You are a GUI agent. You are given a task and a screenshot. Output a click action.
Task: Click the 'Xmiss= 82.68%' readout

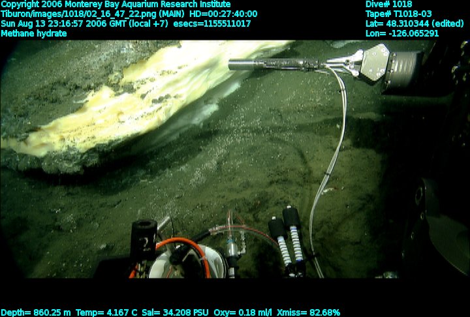tap(308, 312)
